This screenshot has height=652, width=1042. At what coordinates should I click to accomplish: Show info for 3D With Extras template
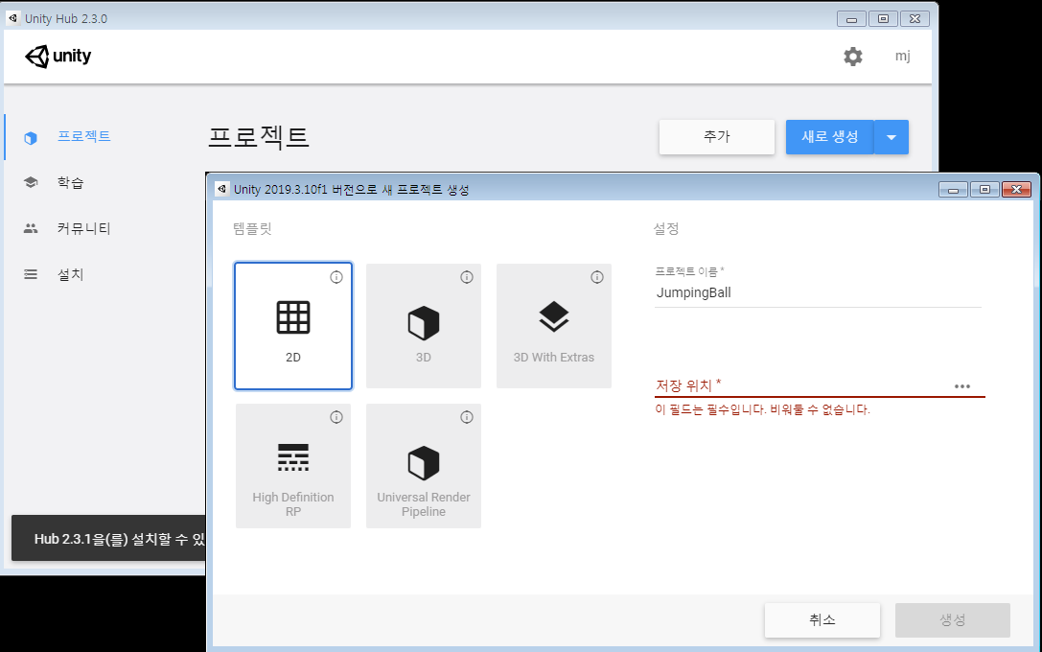[x=597, y=277]
